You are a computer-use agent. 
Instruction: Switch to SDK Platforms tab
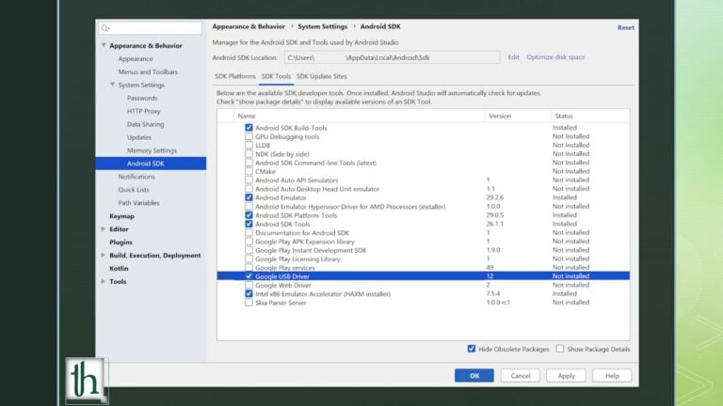click(235, 76)
